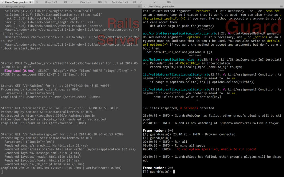The width and height of the screenshot is (284, 177).
Task: Click the pink 'Blog Load (0.4ms)' text
Action: [x=19, y=71]
